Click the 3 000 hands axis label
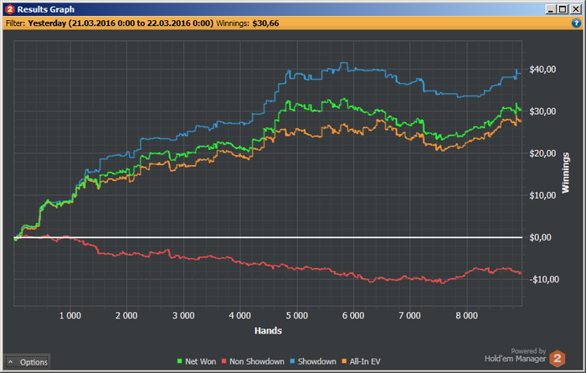Screen dimensions: 586x373 click(x=183, y=316)
